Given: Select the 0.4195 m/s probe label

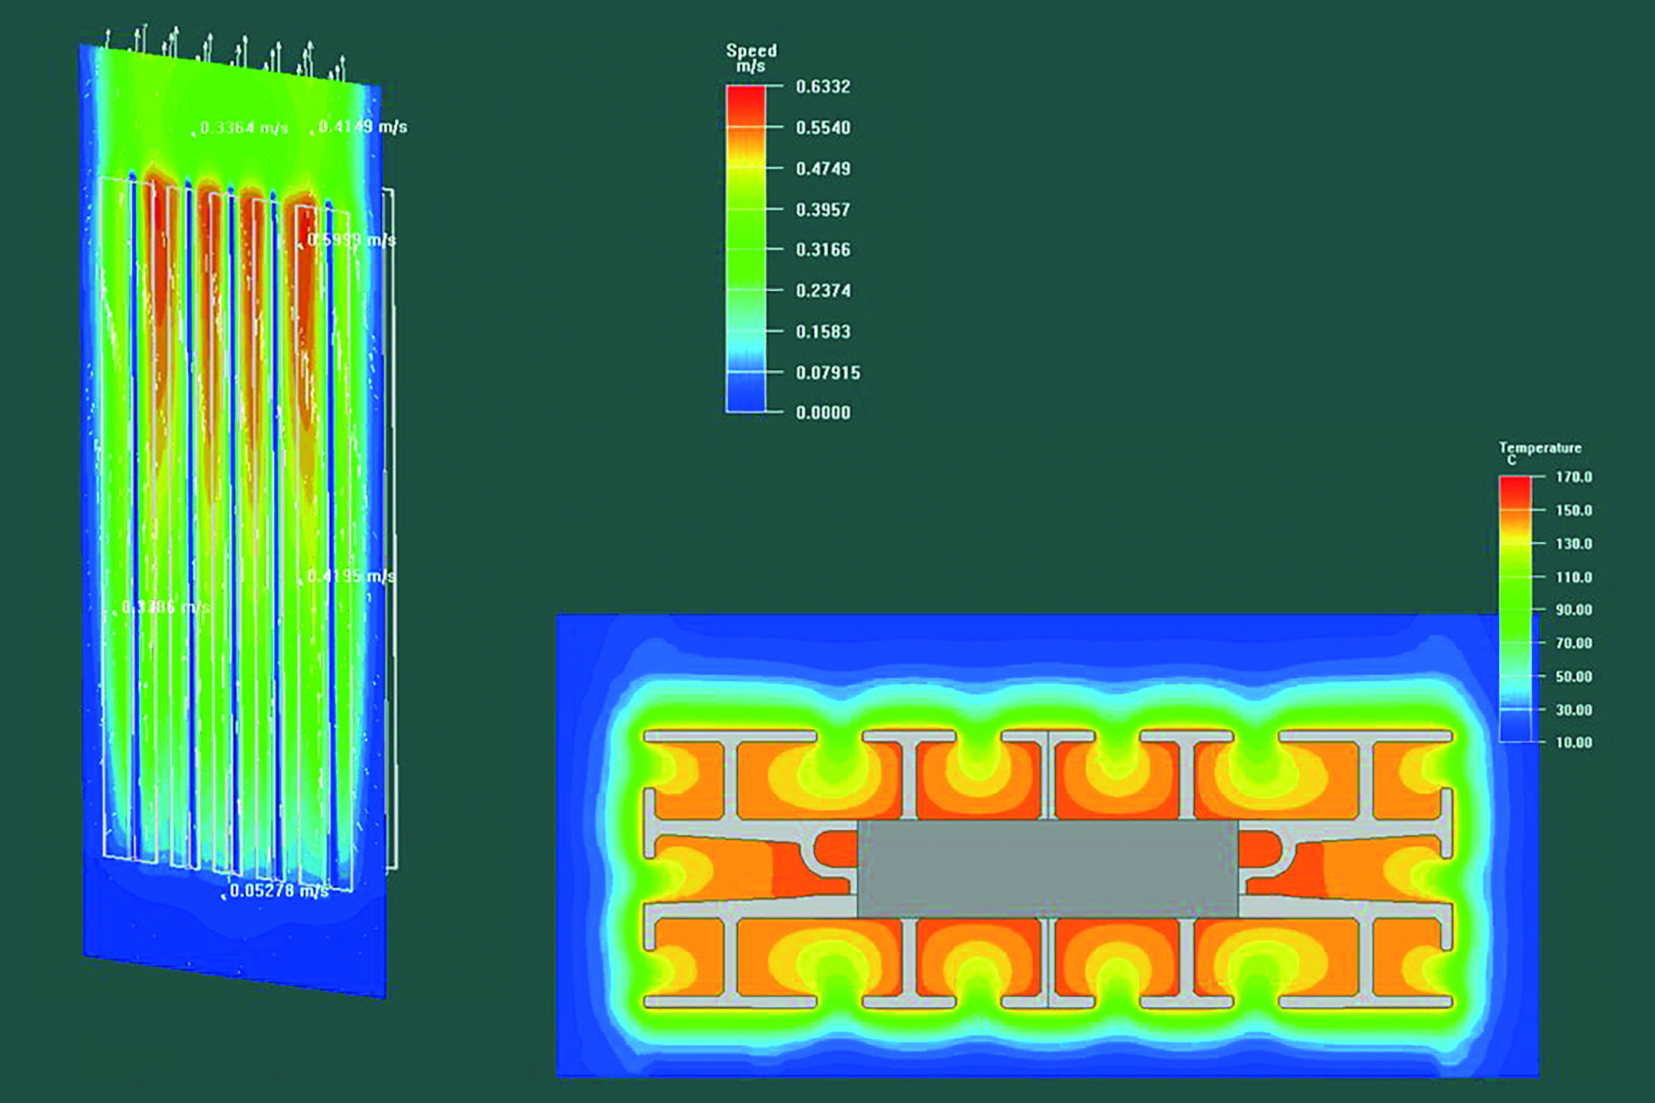Looking at the screenshot, I should tap(351, 576).
